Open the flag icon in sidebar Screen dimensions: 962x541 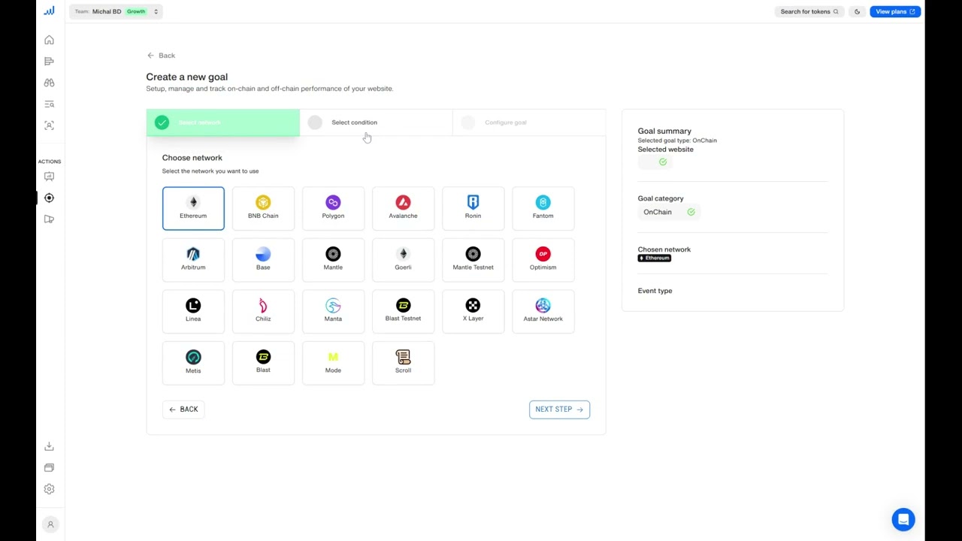[x=49, y=219]
